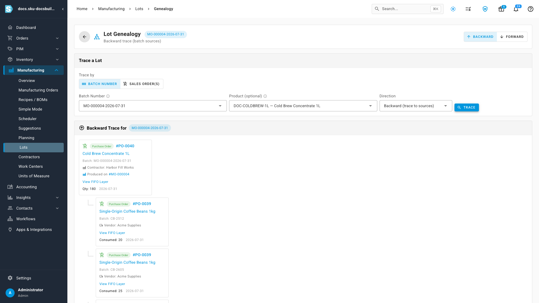Click the Insights bar chart icon
Screen dimensions: 539x303
point(10,198)
